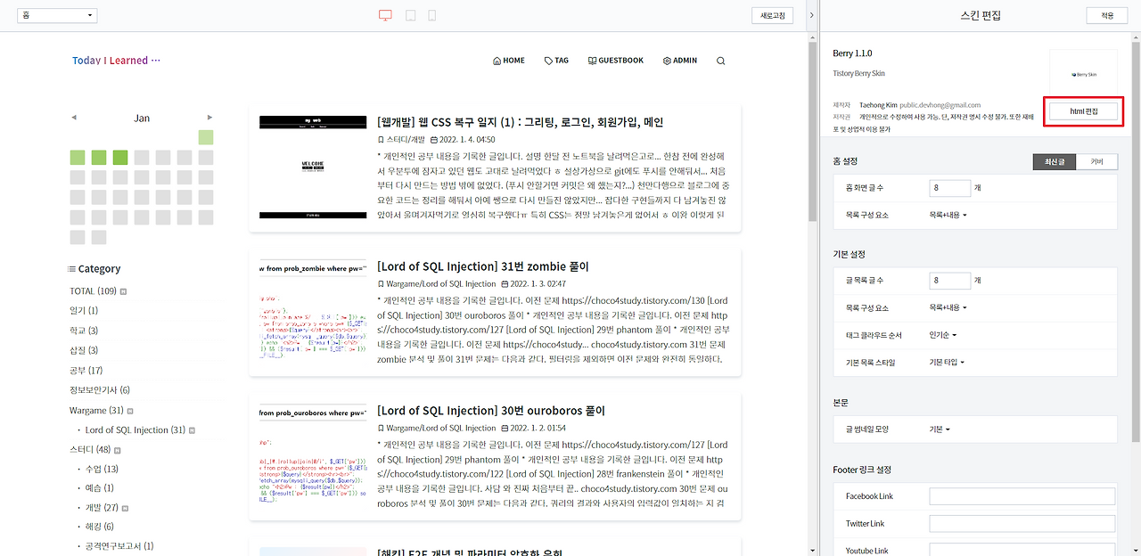Open the 홈 page selector dropdown

pos(57,15)
